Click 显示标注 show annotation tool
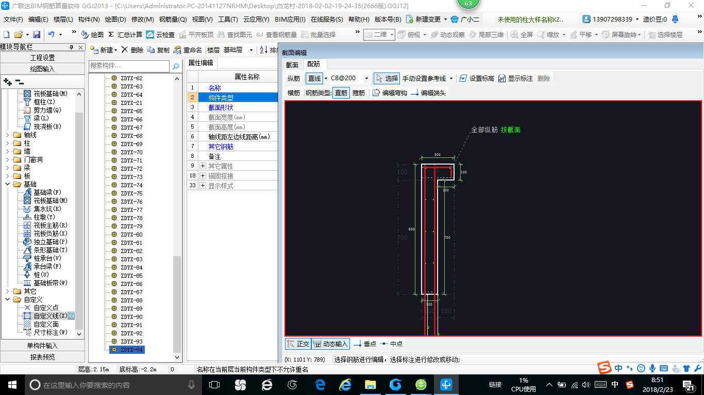Image resolution: width=704 pixels, height=395 pixels. 515,78
